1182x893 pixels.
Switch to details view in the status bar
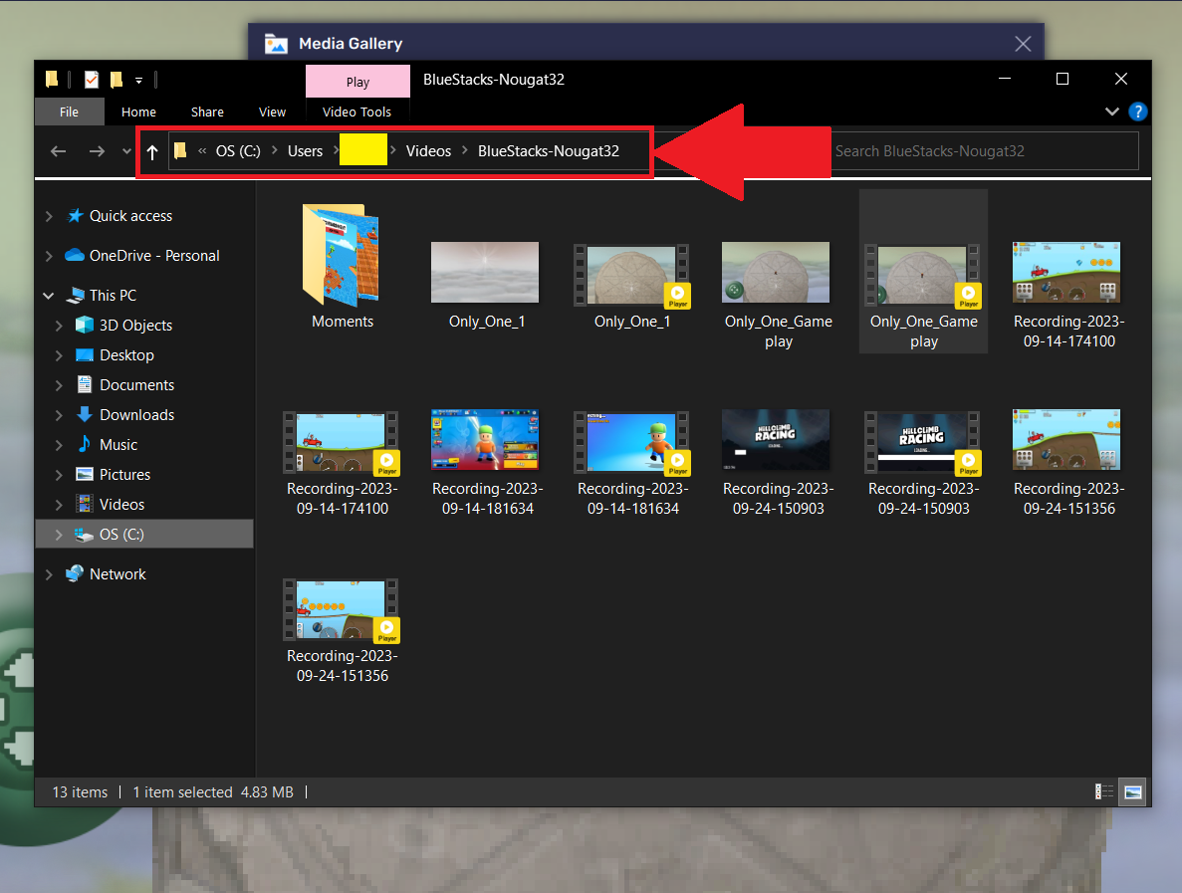pos(1103,791)
